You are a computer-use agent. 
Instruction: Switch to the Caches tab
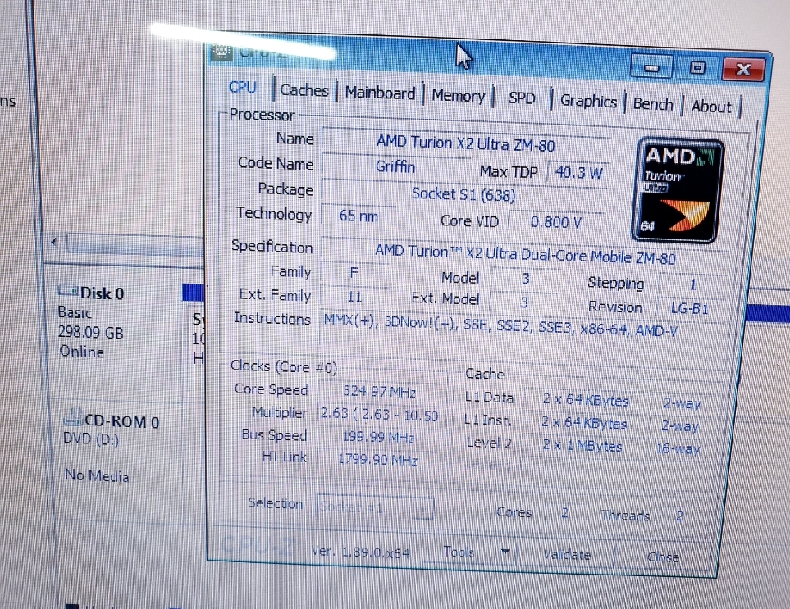(304, 91)
